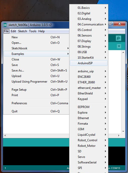Click the editor scroll down arrow
This screenshot has width=128, height=173.
pos(123,131)
